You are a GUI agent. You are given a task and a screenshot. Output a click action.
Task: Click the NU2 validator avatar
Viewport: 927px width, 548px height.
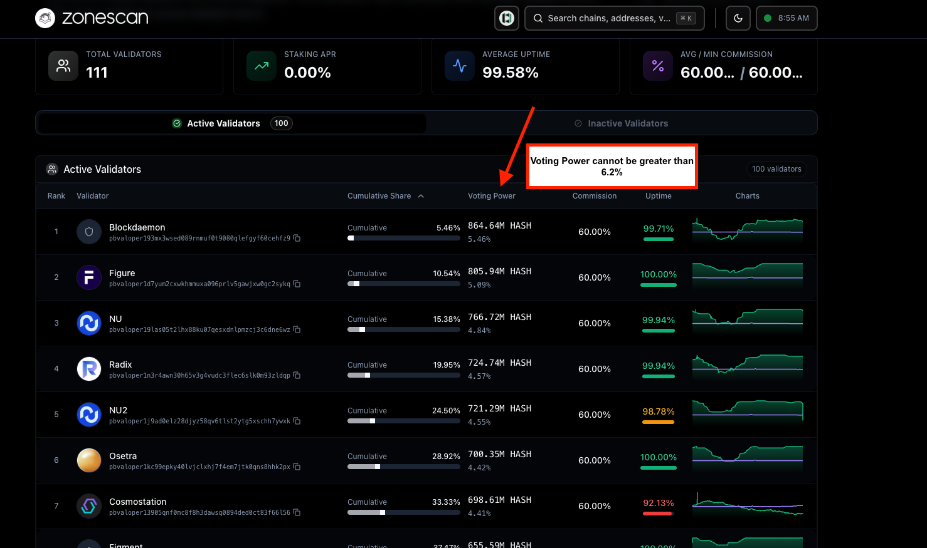[89, 415]
